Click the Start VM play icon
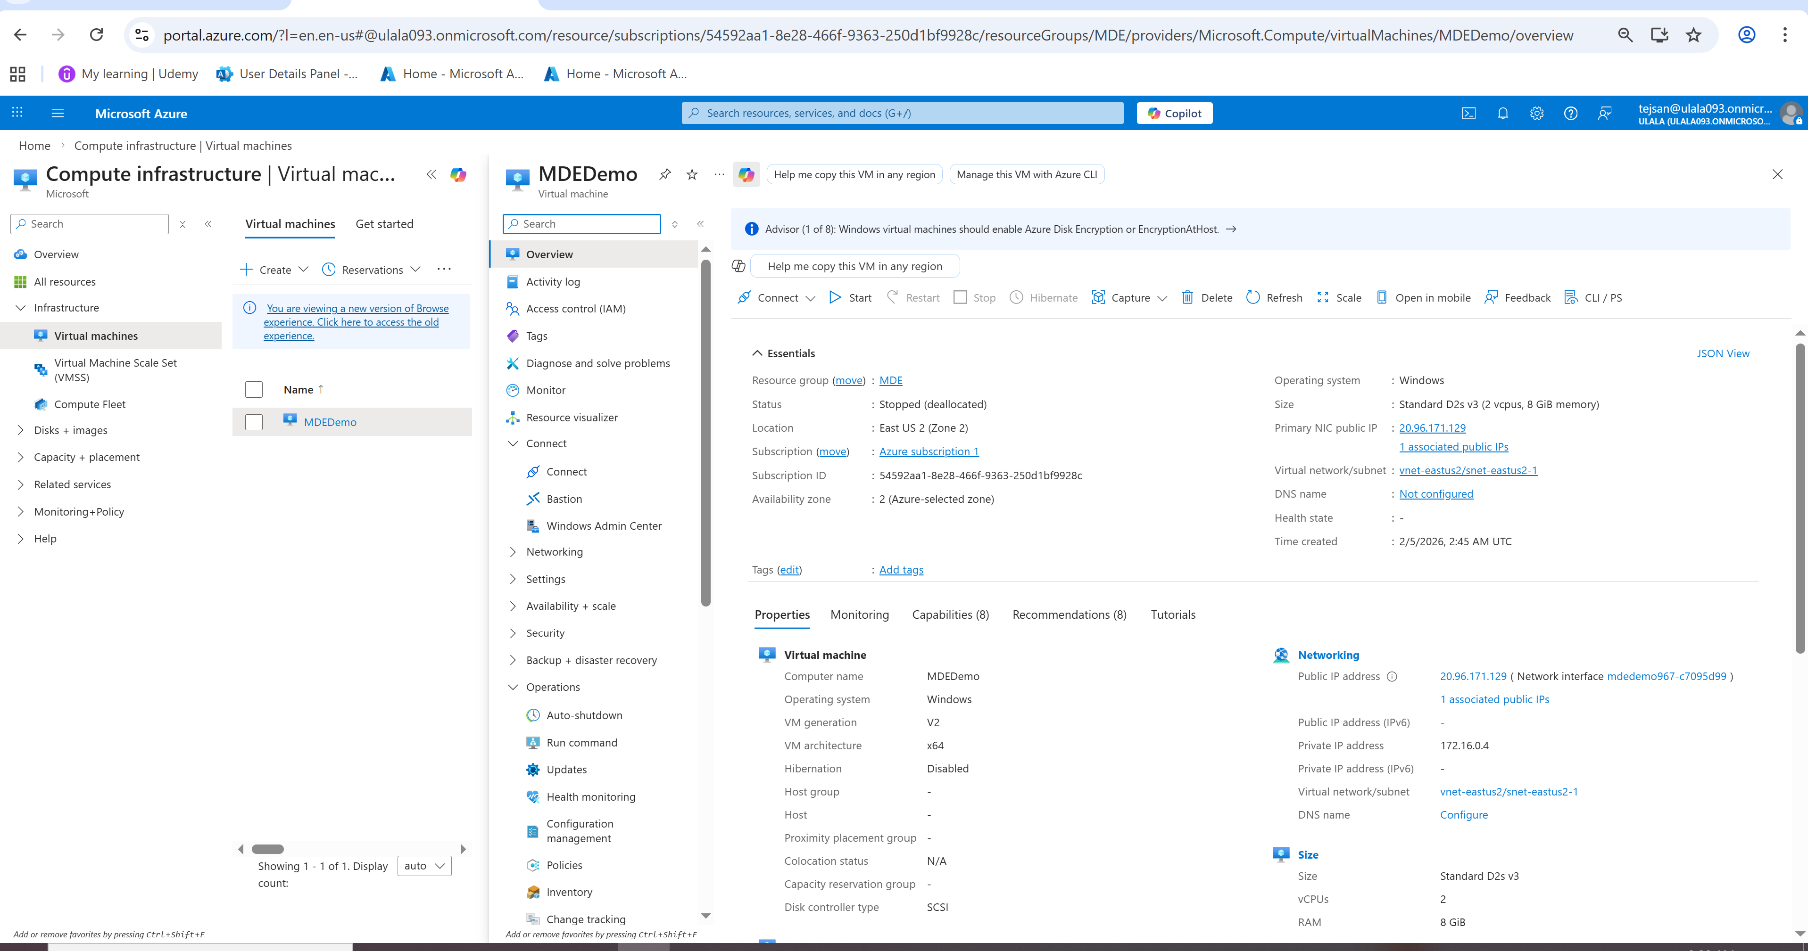This screenshot has width=1808, height=951. [835, 297]
